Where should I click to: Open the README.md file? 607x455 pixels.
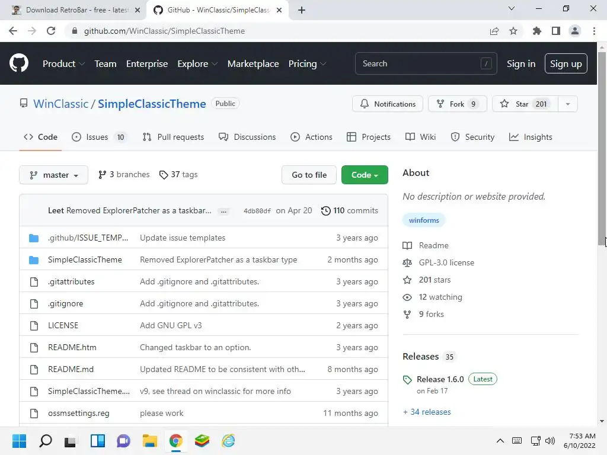click(x=71, y=369)
